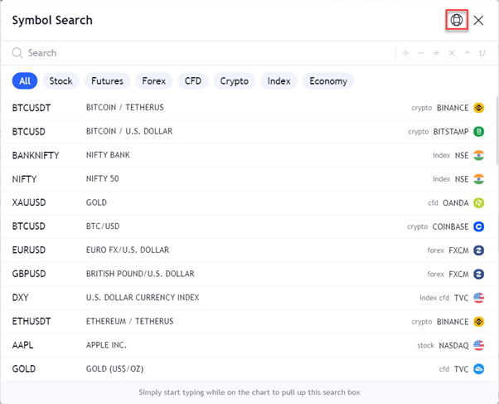Viewport: 499px width, 404px height.
Task: Show only Crypto symbols
Action: 235,81
